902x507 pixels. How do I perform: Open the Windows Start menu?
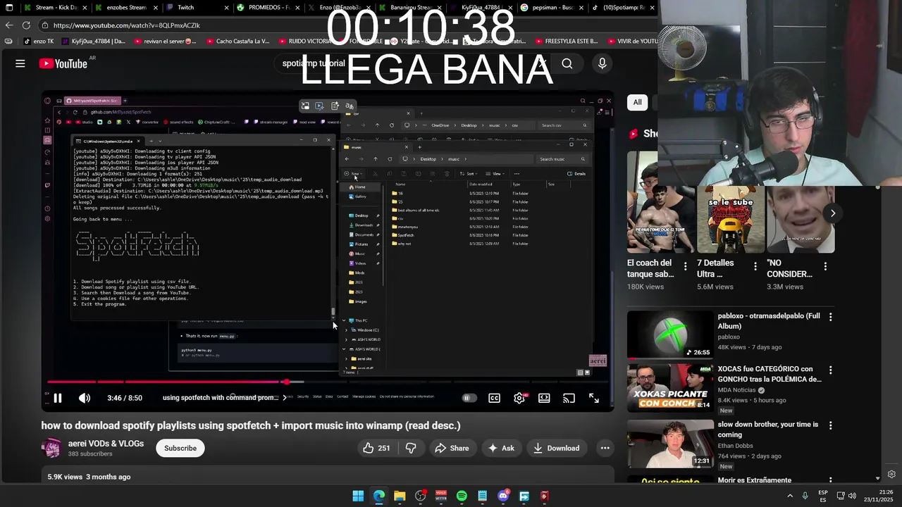coord(358,496)
